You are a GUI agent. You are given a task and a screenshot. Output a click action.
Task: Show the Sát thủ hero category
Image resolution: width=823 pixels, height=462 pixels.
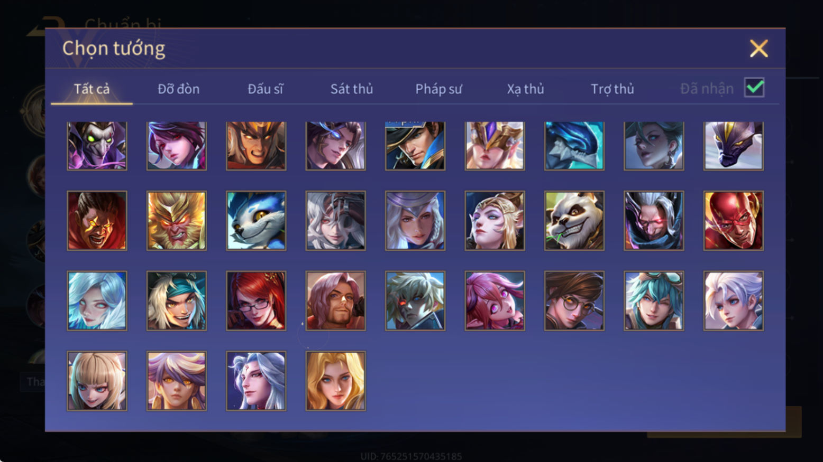[x=352, y=89]
